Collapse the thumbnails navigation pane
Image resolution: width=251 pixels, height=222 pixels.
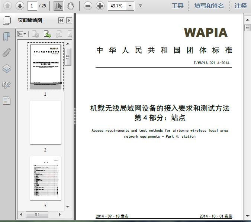click(x=61, y=21)
